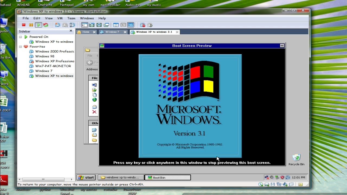The image size is (347, 195).
Task: Click the network adapter status bar icon
Action: click(x=279, y=184)
